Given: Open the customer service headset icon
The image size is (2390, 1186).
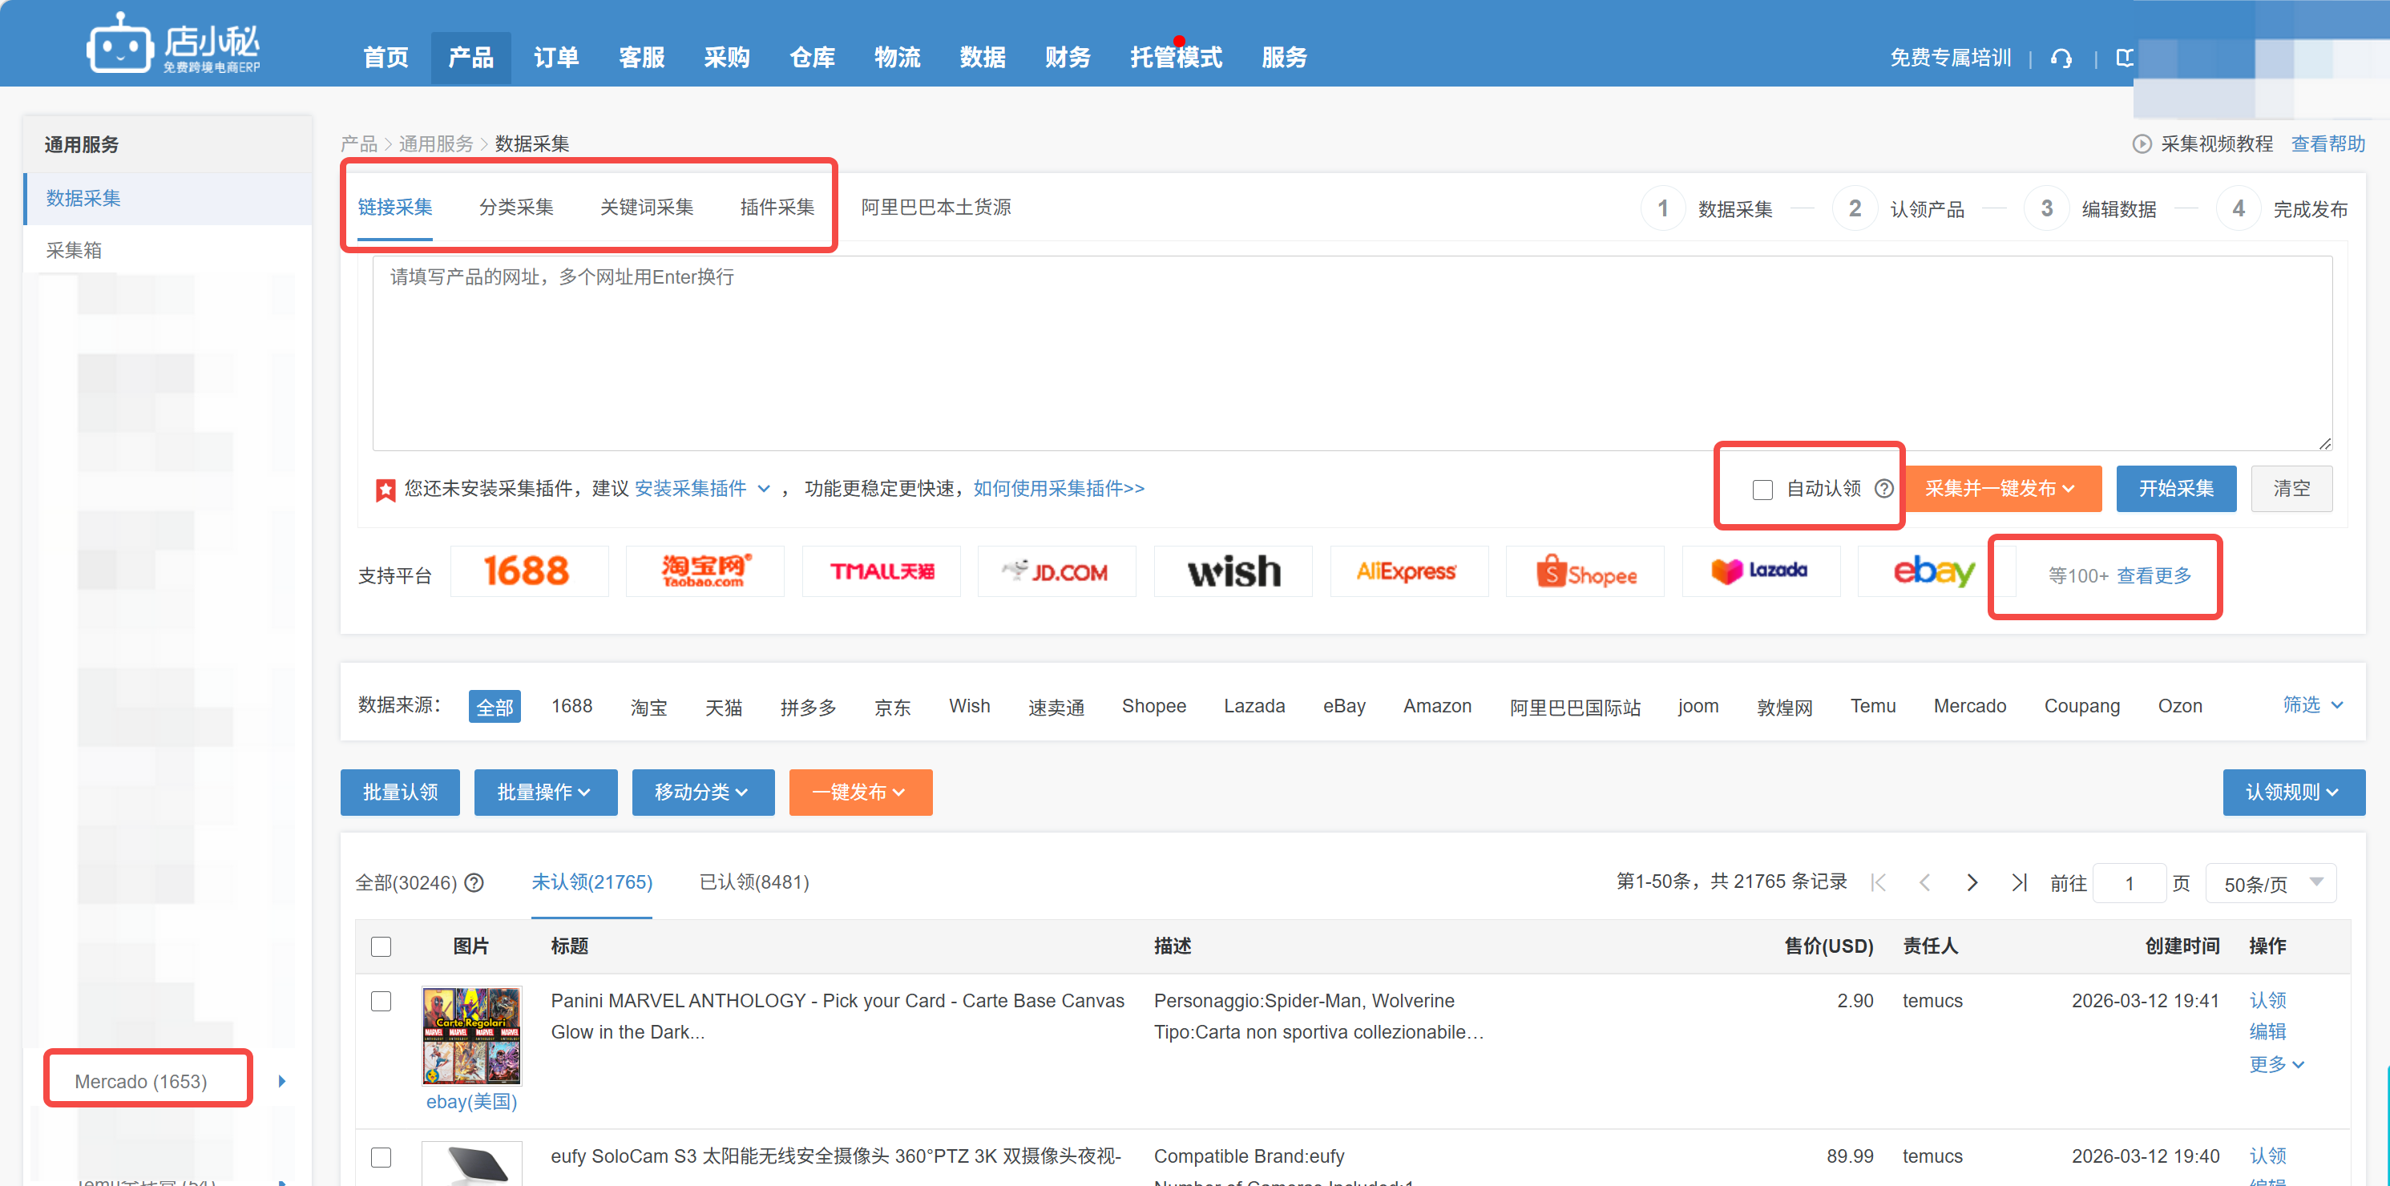Looking at the screenshot, I should click(x=2061, y=58).
